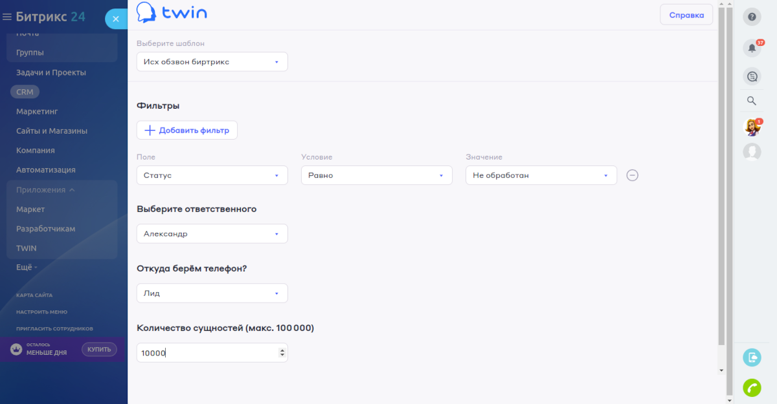The image size is (777, 404).
Task: Click the help question mark icon
Action: [752, 17]
